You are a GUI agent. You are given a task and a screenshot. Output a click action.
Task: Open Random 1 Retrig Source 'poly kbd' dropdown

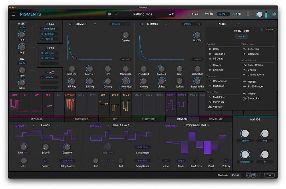click(x=67, y=161)
